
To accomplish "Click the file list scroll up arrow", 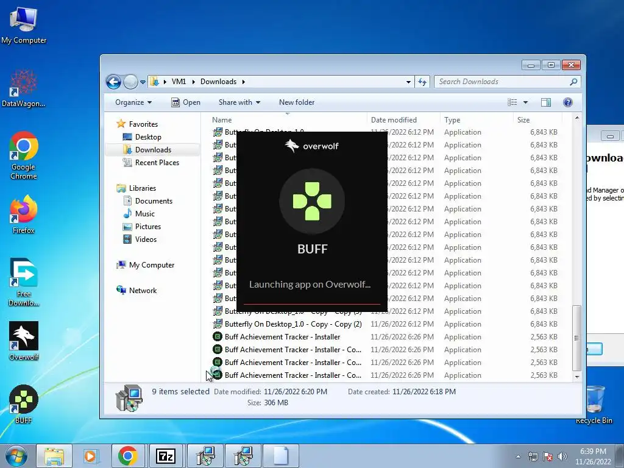I will (577, 118).
